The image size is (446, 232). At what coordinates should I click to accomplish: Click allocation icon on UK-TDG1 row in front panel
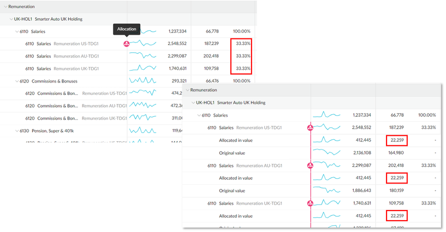pos(310,203)
